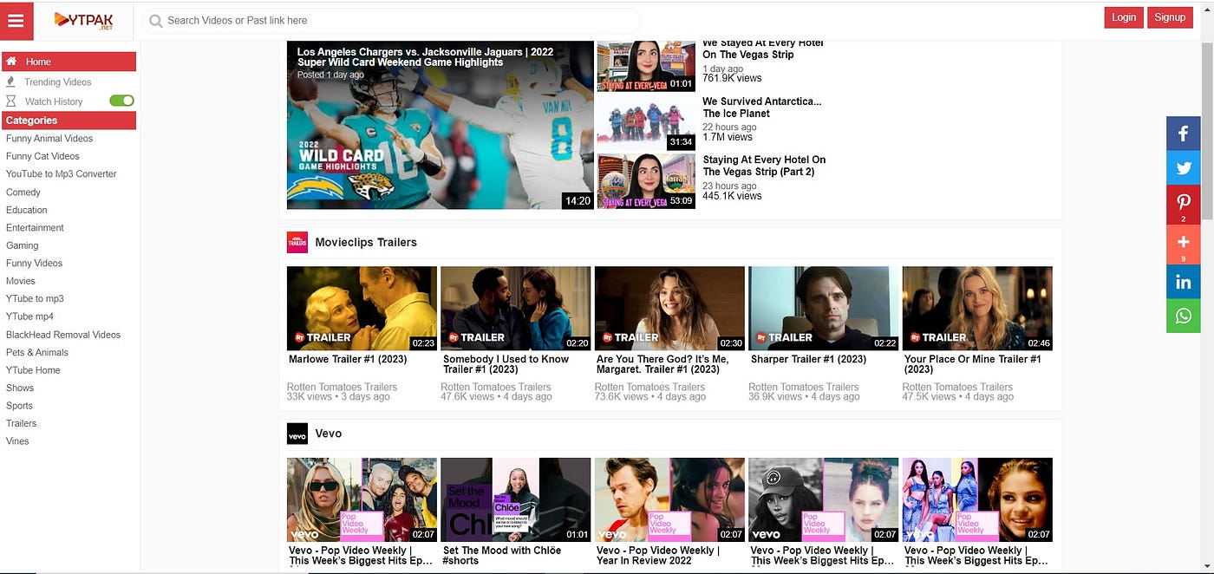This screenshot has width=1214, height=574.
Task: Click 'Sharper Trailer #1 (2023)' title
Action: pos(809,359)
